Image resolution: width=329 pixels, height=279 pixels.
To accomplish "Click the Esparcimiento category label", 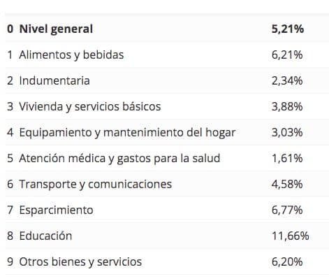I will 56,210.
